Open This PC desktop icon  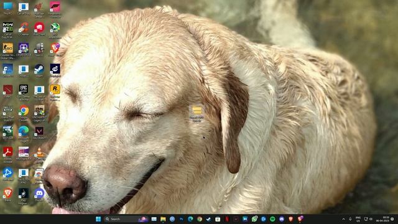coord(8,8)
